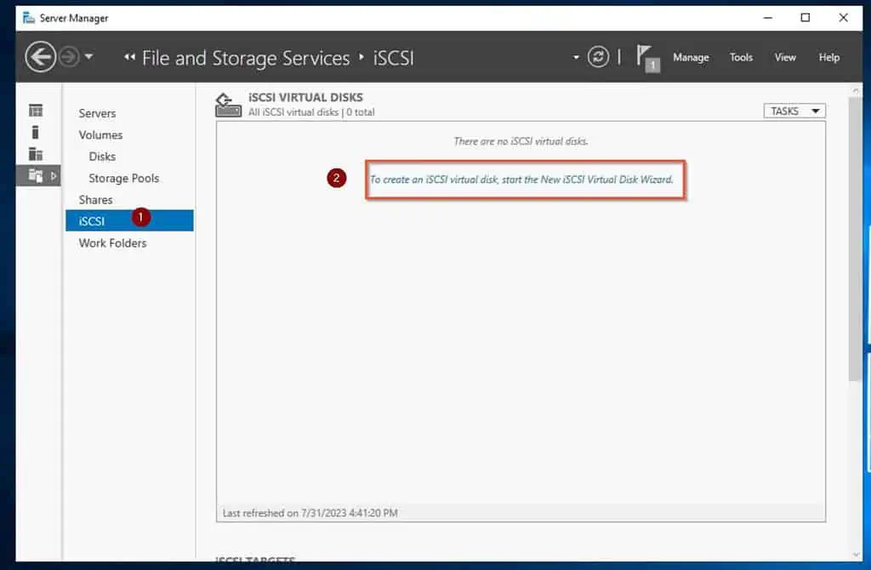This screenshot has width=871, height=570.
Task: Minimize the Server Manager window
Action: tap(768, 18)
